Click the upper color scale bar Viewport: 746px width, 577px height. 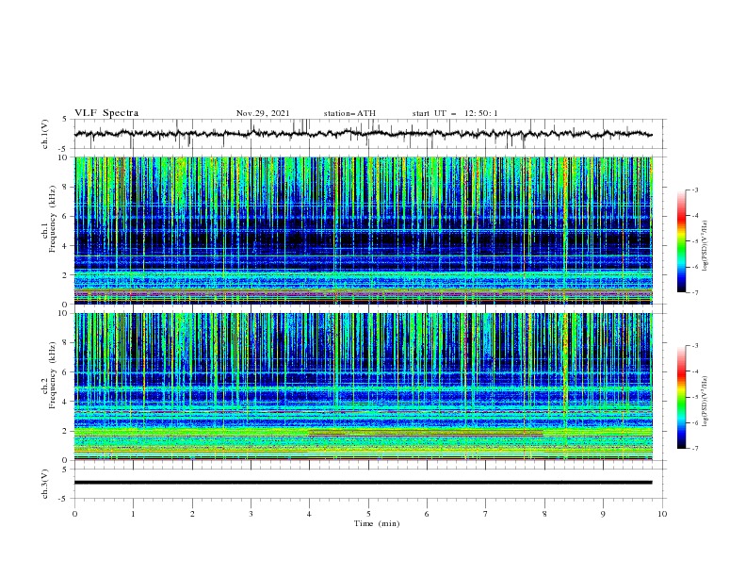[682, 241]
